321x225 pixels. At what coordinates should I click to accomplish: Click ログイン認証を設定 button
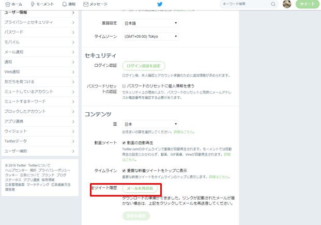coord(144,66)
